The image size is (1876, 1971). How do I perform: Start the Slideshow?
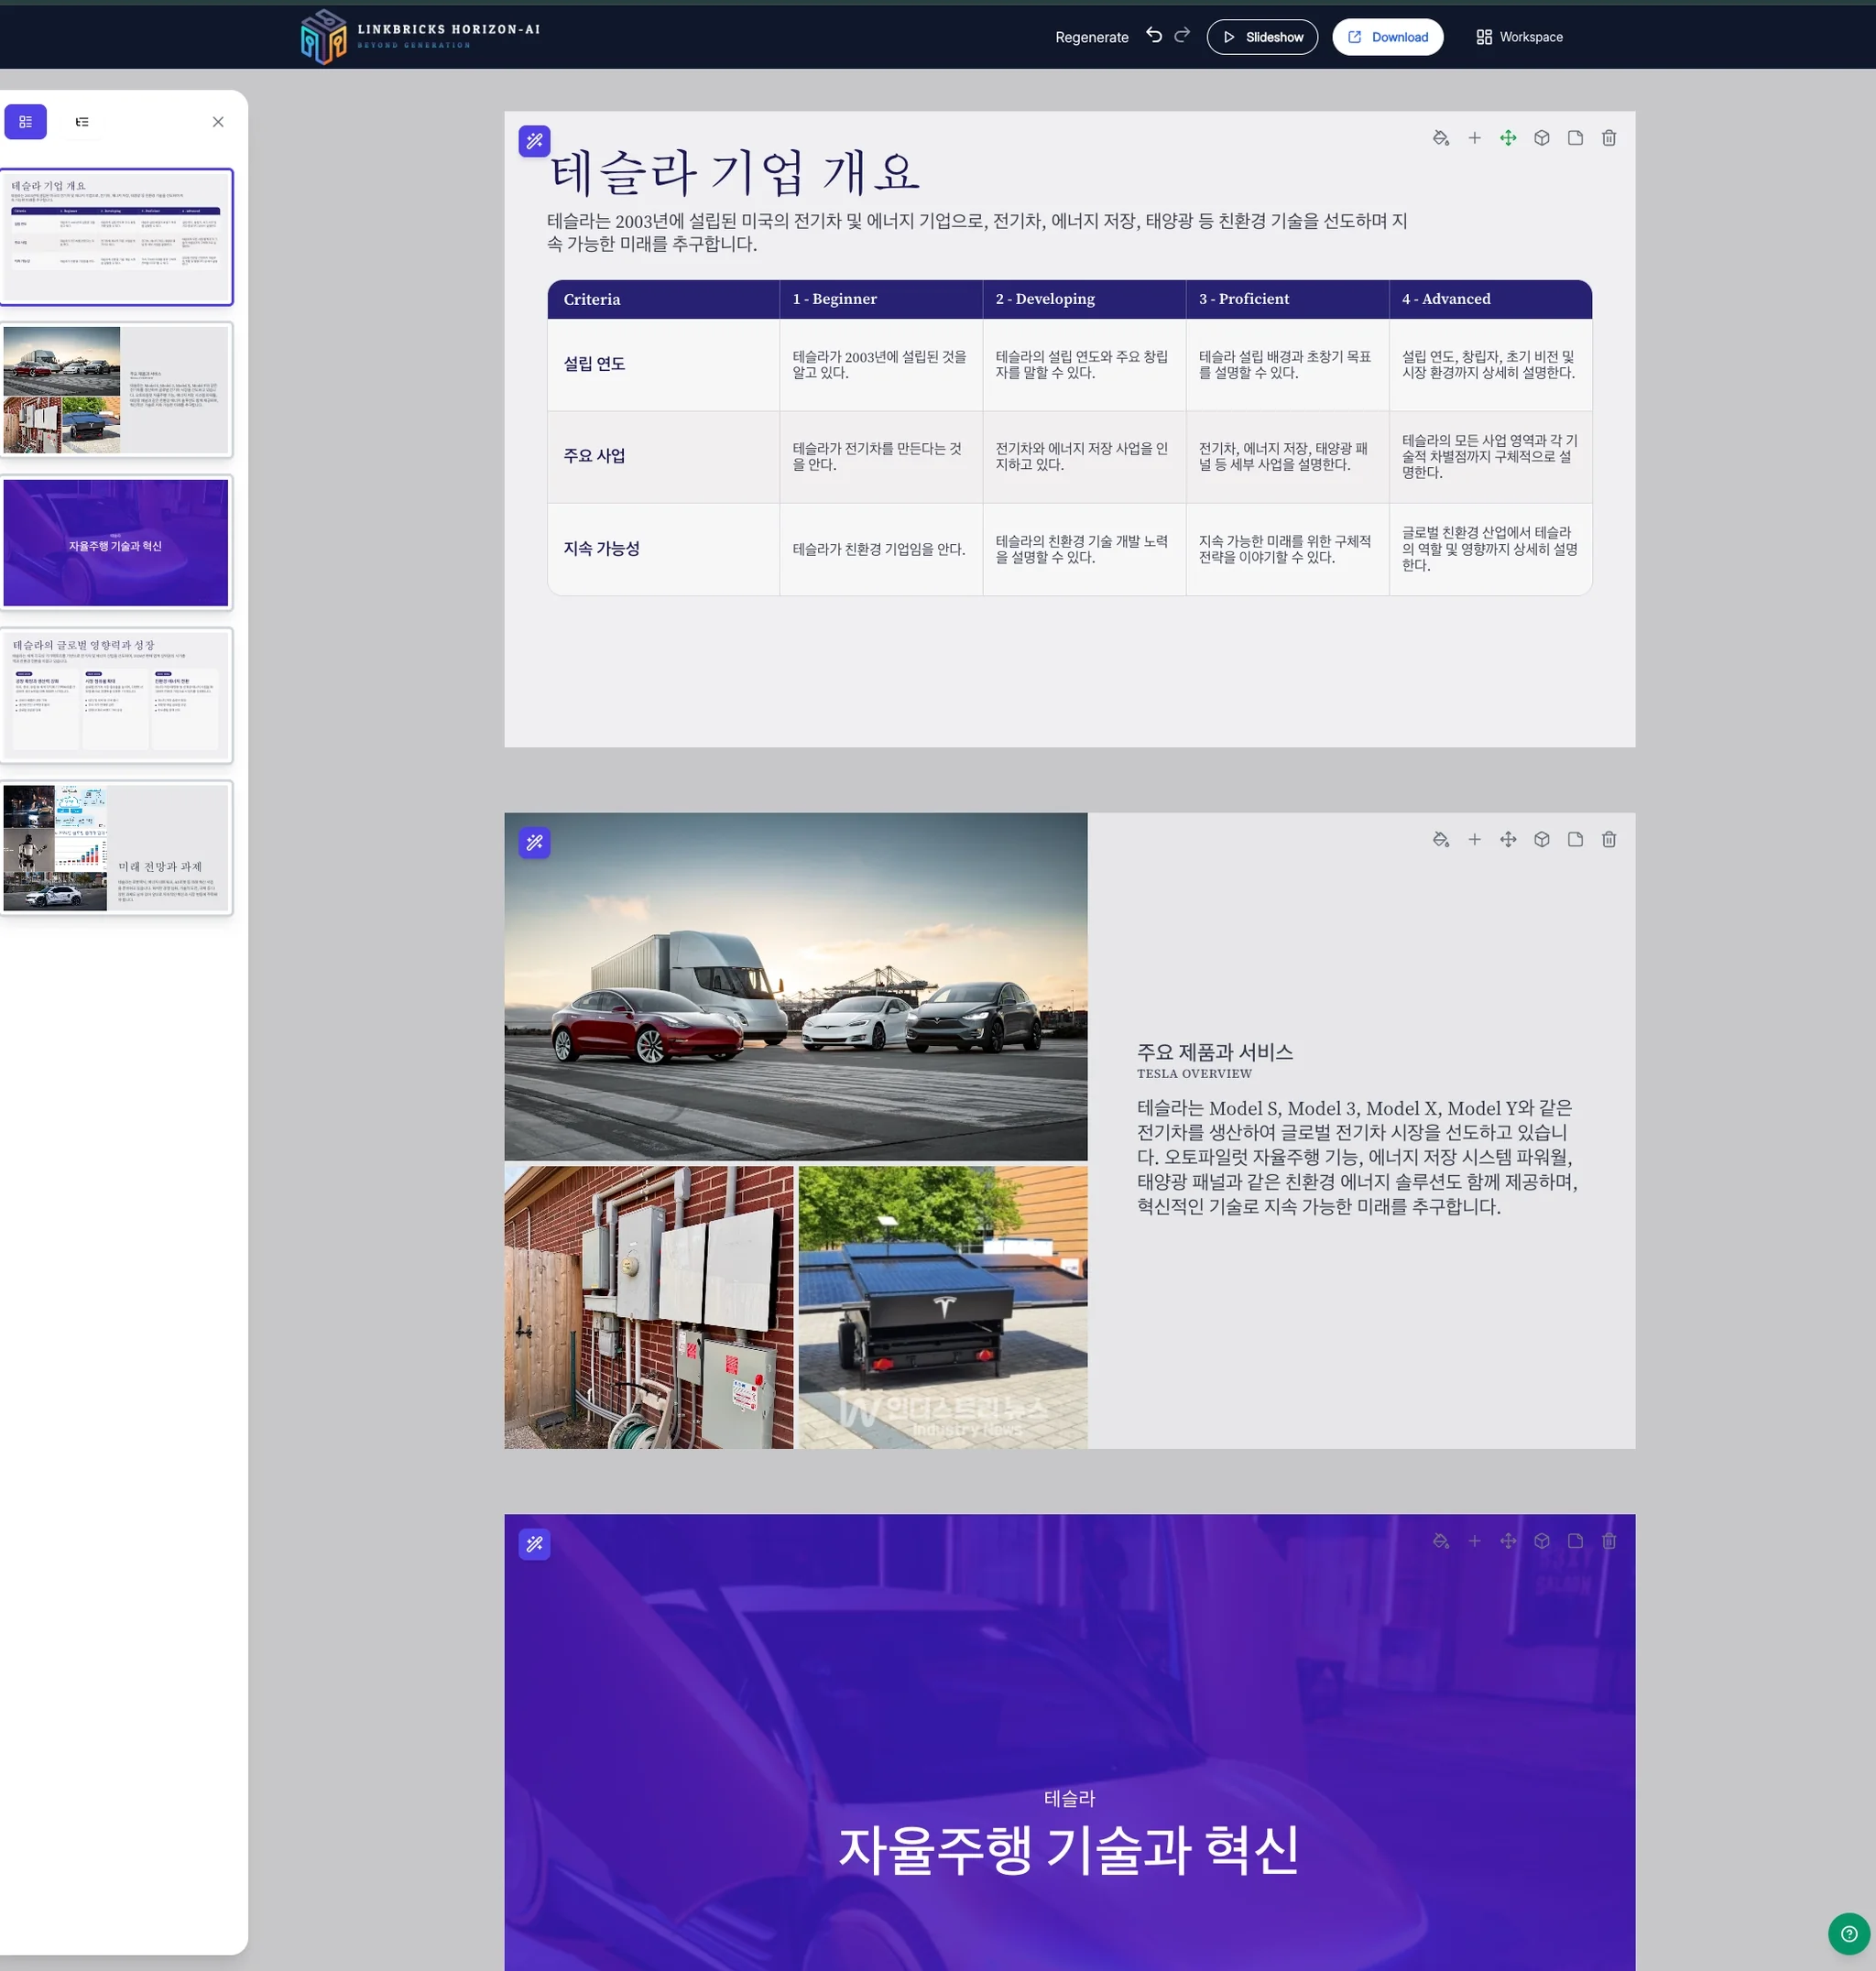click(1262, 37)
